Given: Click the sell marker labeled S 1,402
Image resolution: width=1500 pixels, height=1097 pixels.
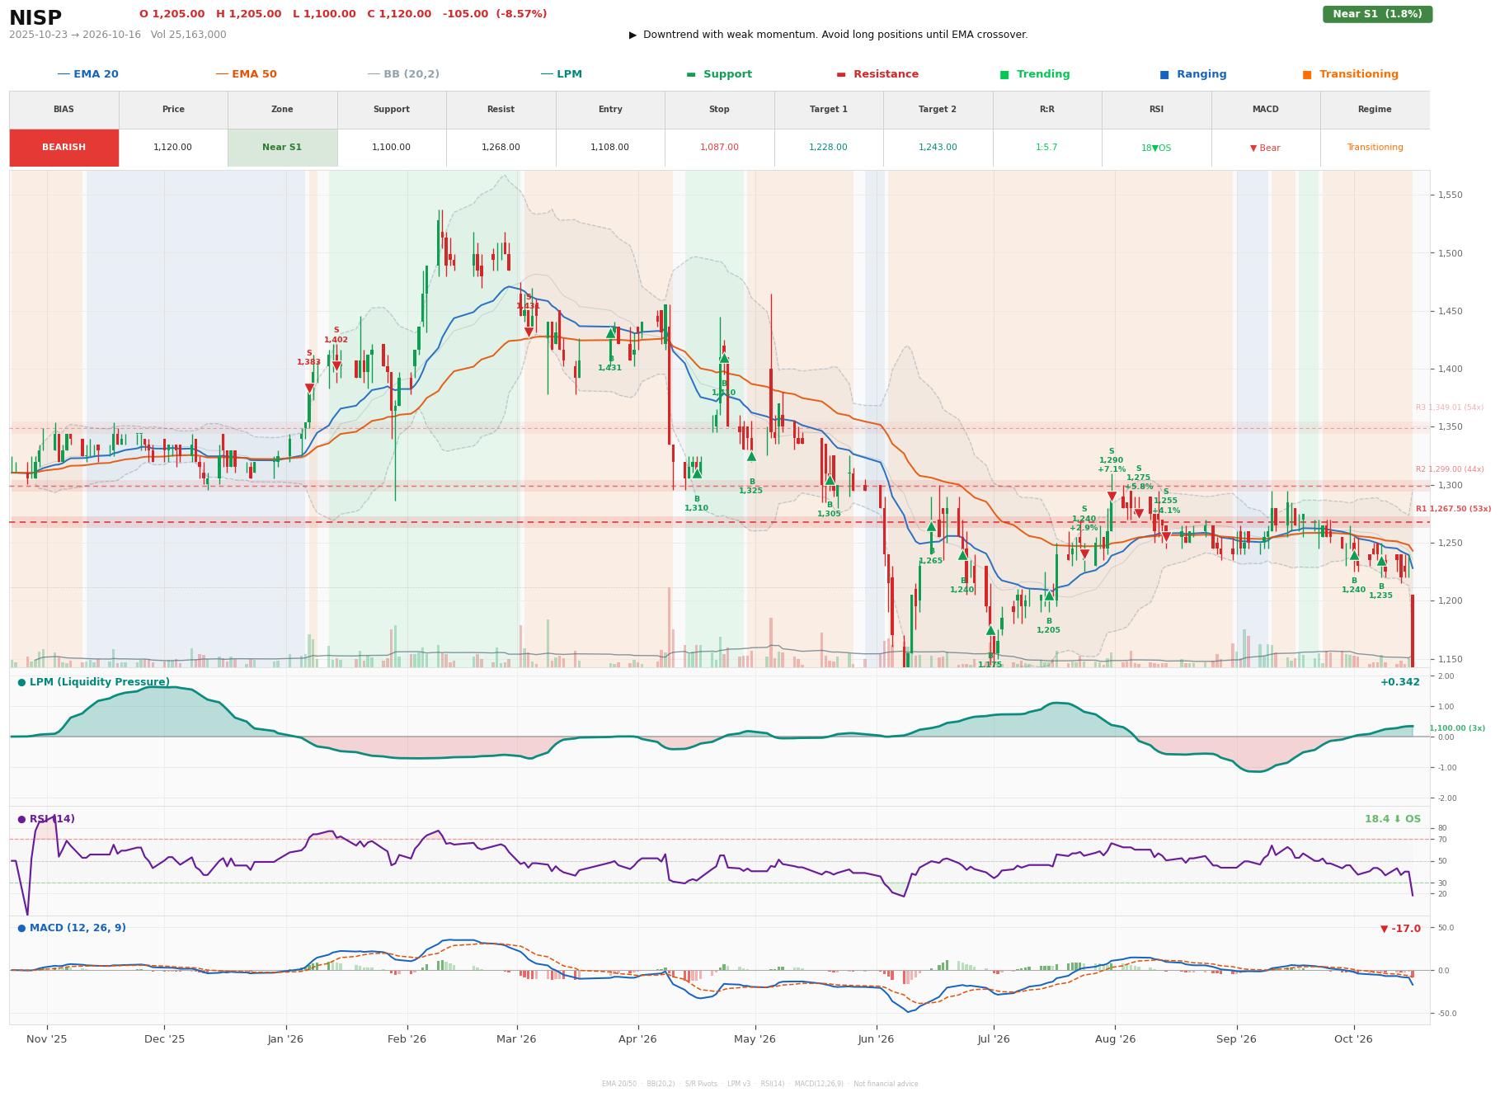Looking at the screenshot, I should click(x=336, y=366).
